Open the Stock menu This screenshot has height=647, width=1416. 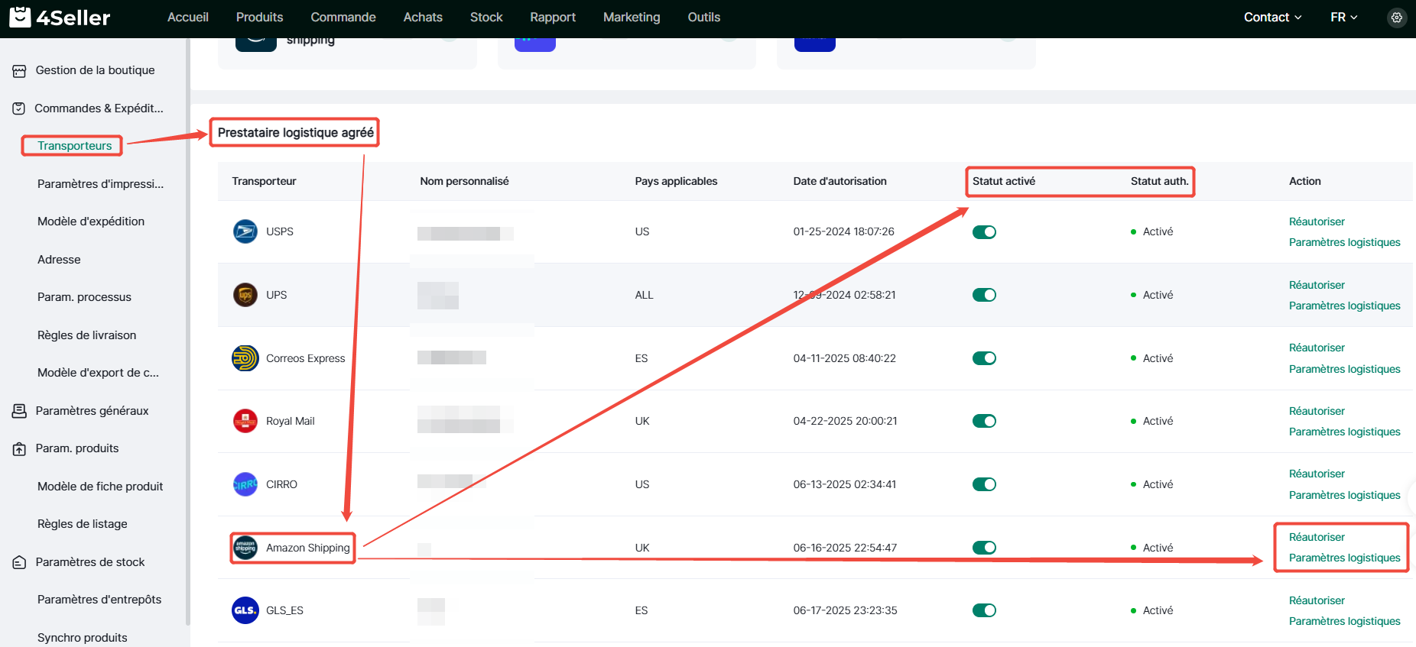pyautogui.click(x=486, y=17)
